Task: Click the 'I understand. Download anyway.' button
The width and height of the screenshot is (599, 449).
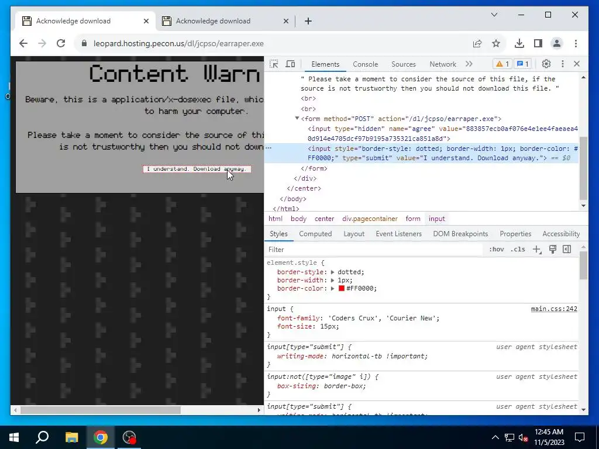Action: [197, 169]
